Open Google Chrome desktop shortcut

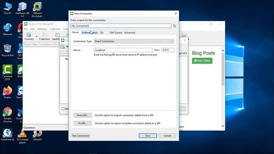pos(7,115)
